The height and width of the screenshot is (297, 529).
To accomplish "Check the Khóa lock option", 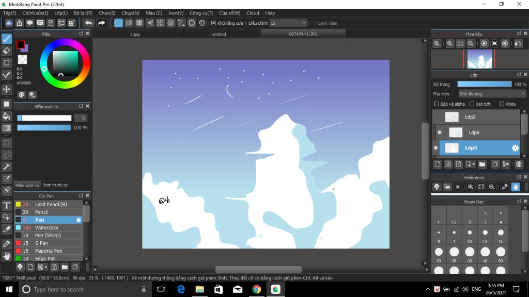I will coord(502,104).
